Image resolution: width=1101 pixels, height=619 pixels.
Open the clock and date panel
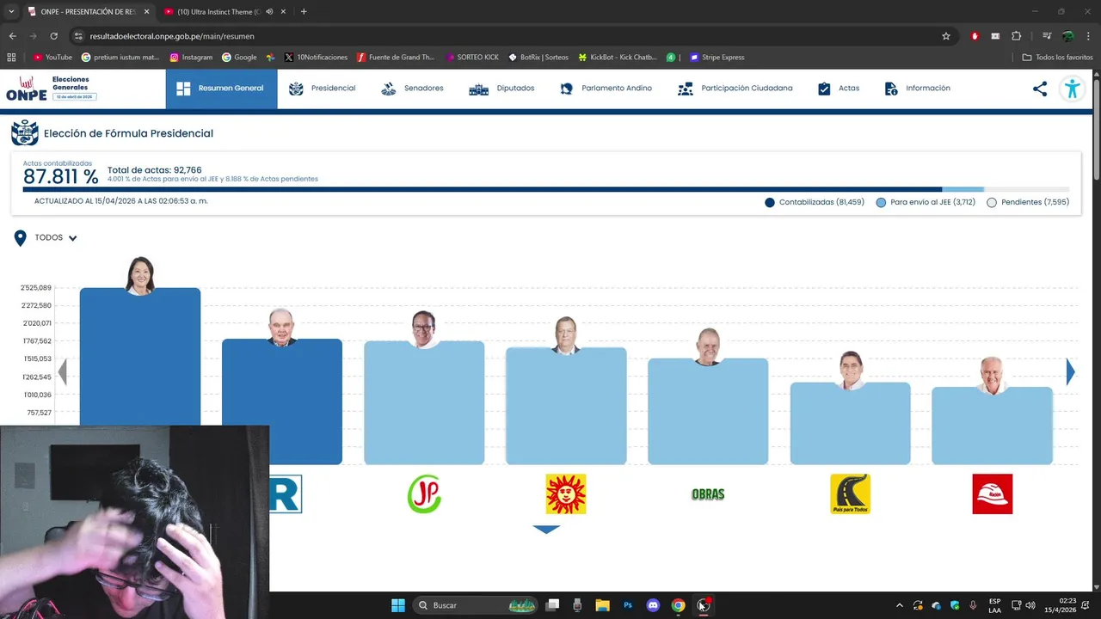point(1061,605)
